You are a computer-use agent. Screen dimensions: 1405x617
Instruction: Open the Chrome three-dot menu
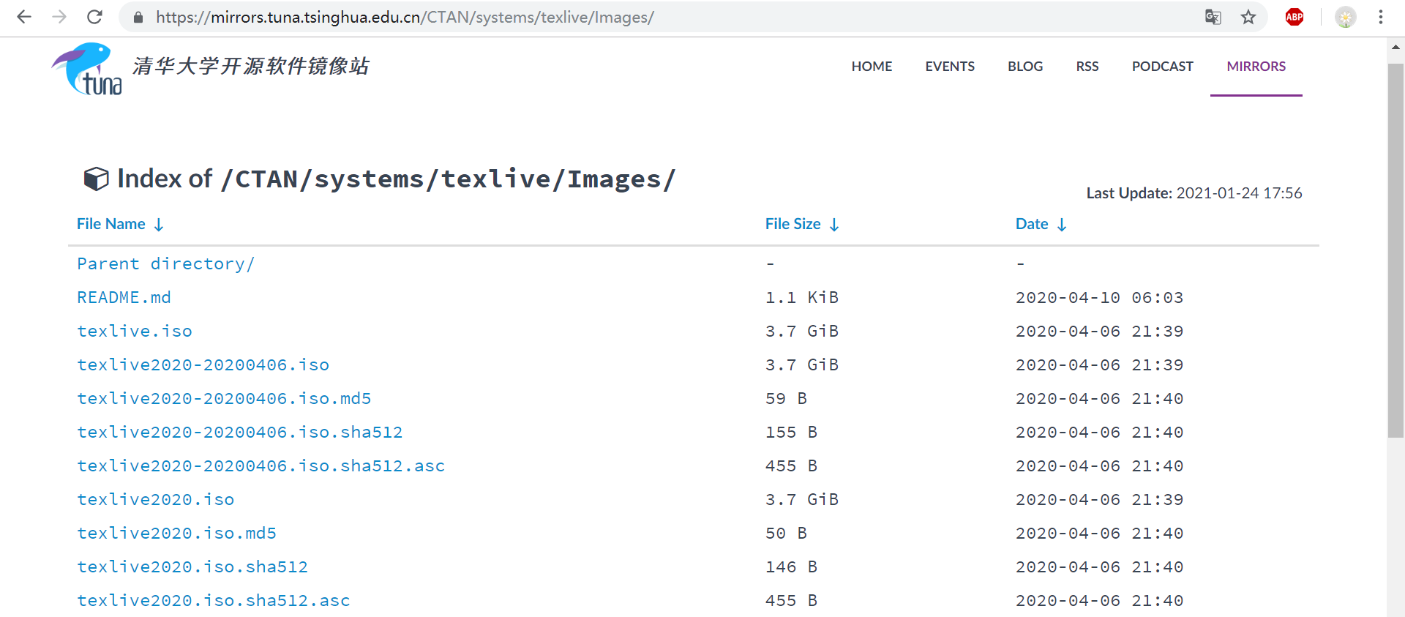pyautogui.click(x=1381, y=17)
